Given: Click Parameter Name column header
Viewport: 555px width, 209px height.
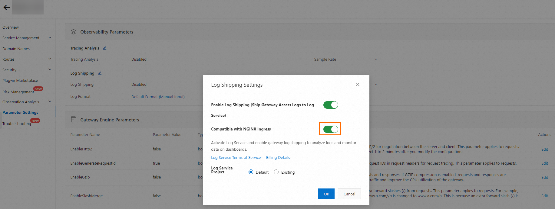Looking at the screenshot, I should (85, 135).
